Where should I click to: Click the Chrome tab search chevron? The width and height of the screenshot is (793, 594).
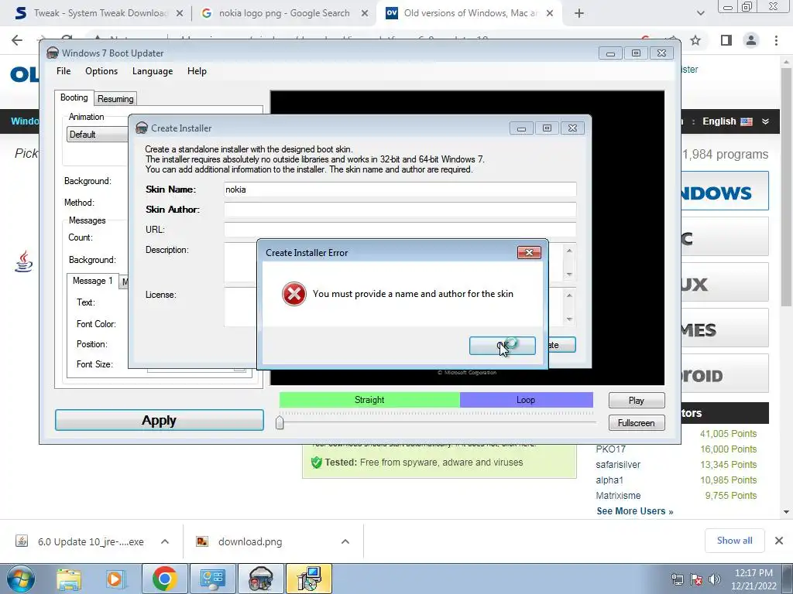pos(700,14)
